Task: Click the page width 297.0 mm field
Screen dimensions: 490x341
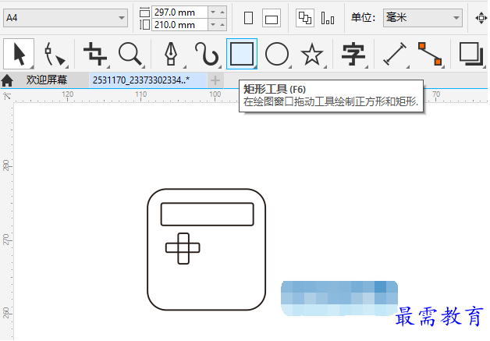Action: (x=180, y=12)
